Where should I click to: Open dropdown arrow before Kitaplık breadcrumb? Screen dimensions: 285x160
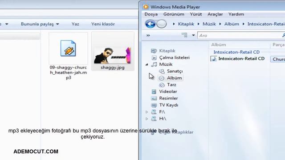point(174,24)
